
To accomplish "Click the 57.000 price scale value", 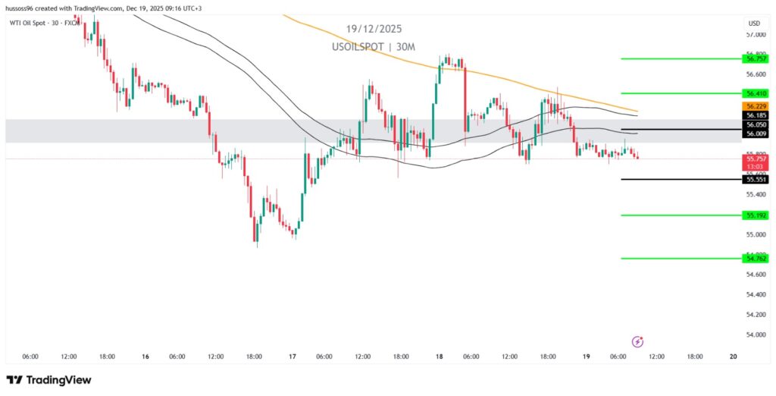I will coord(756,35).
